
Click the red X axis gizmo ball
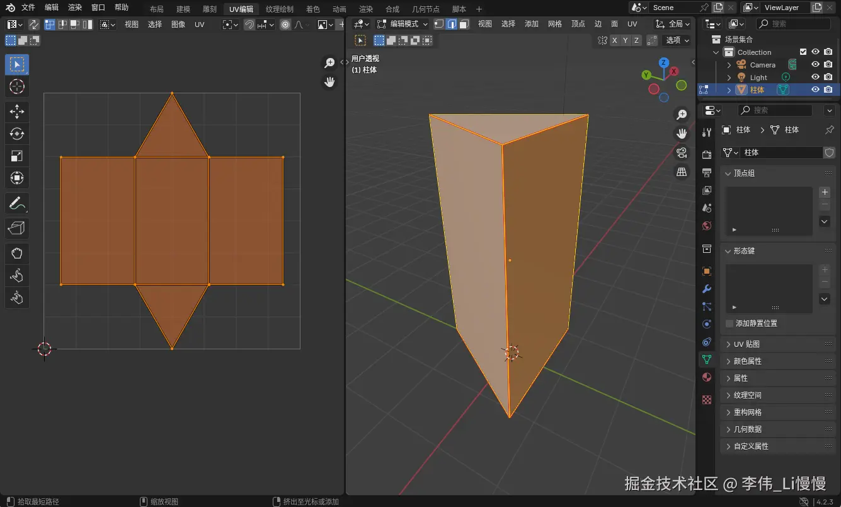674,71
